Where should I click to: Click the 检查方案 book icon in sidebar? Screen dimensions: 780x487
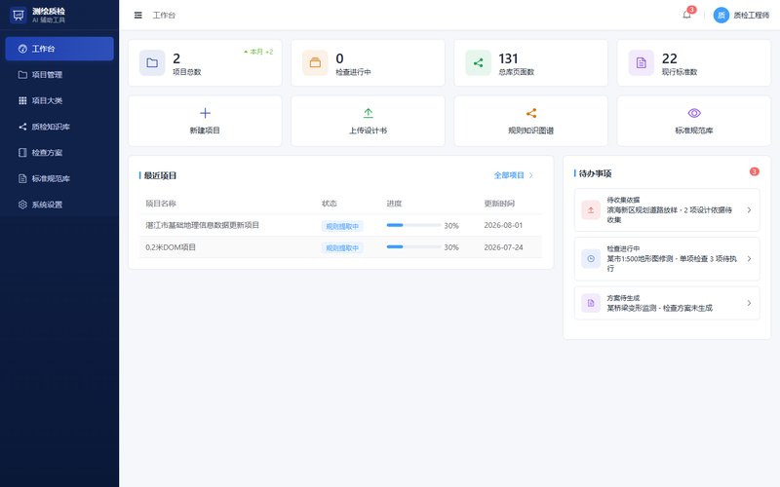[x=22, y=153]
